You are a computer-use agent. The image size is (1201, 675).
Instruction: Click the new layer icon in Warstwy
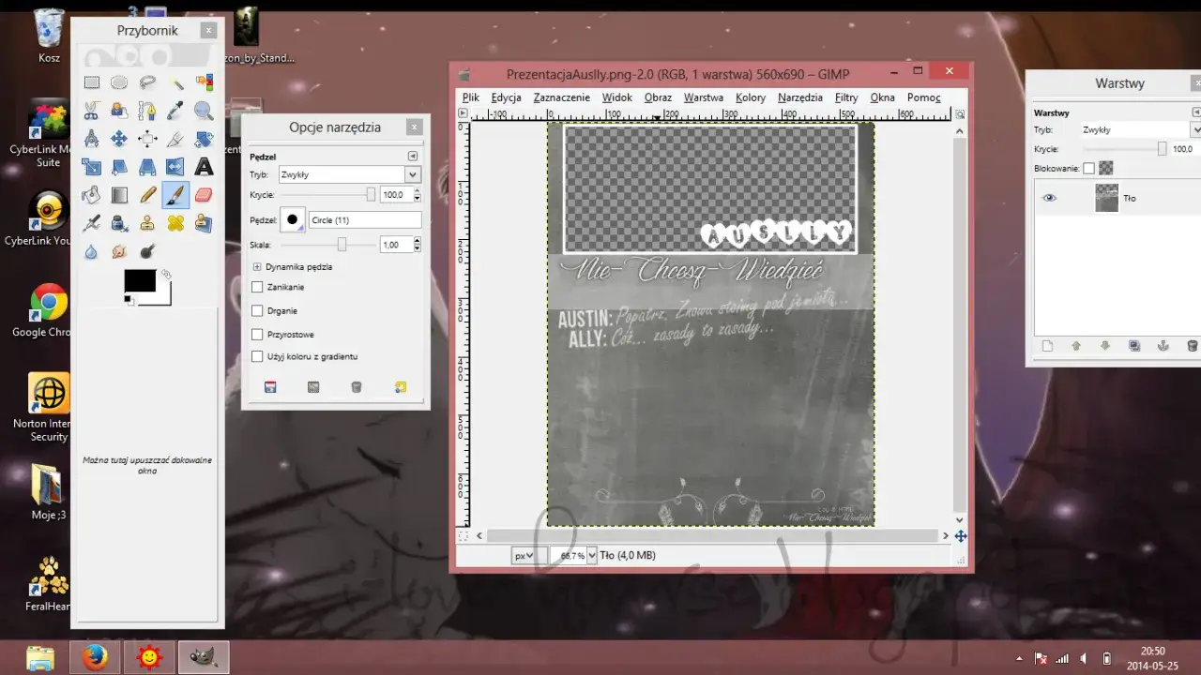coord(1048,346)
